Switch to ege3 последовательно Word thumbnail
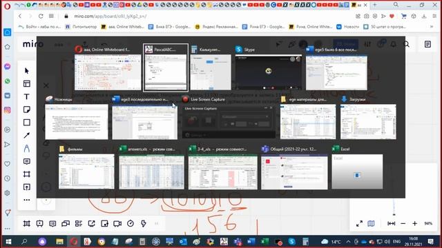Image resolution: width=442 pixels, height=248 pixels. 144,118
